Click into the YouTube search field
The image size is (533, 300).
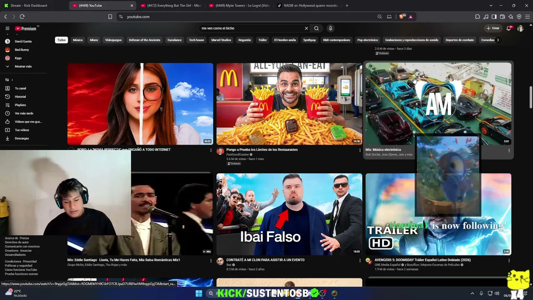[252, 28]
